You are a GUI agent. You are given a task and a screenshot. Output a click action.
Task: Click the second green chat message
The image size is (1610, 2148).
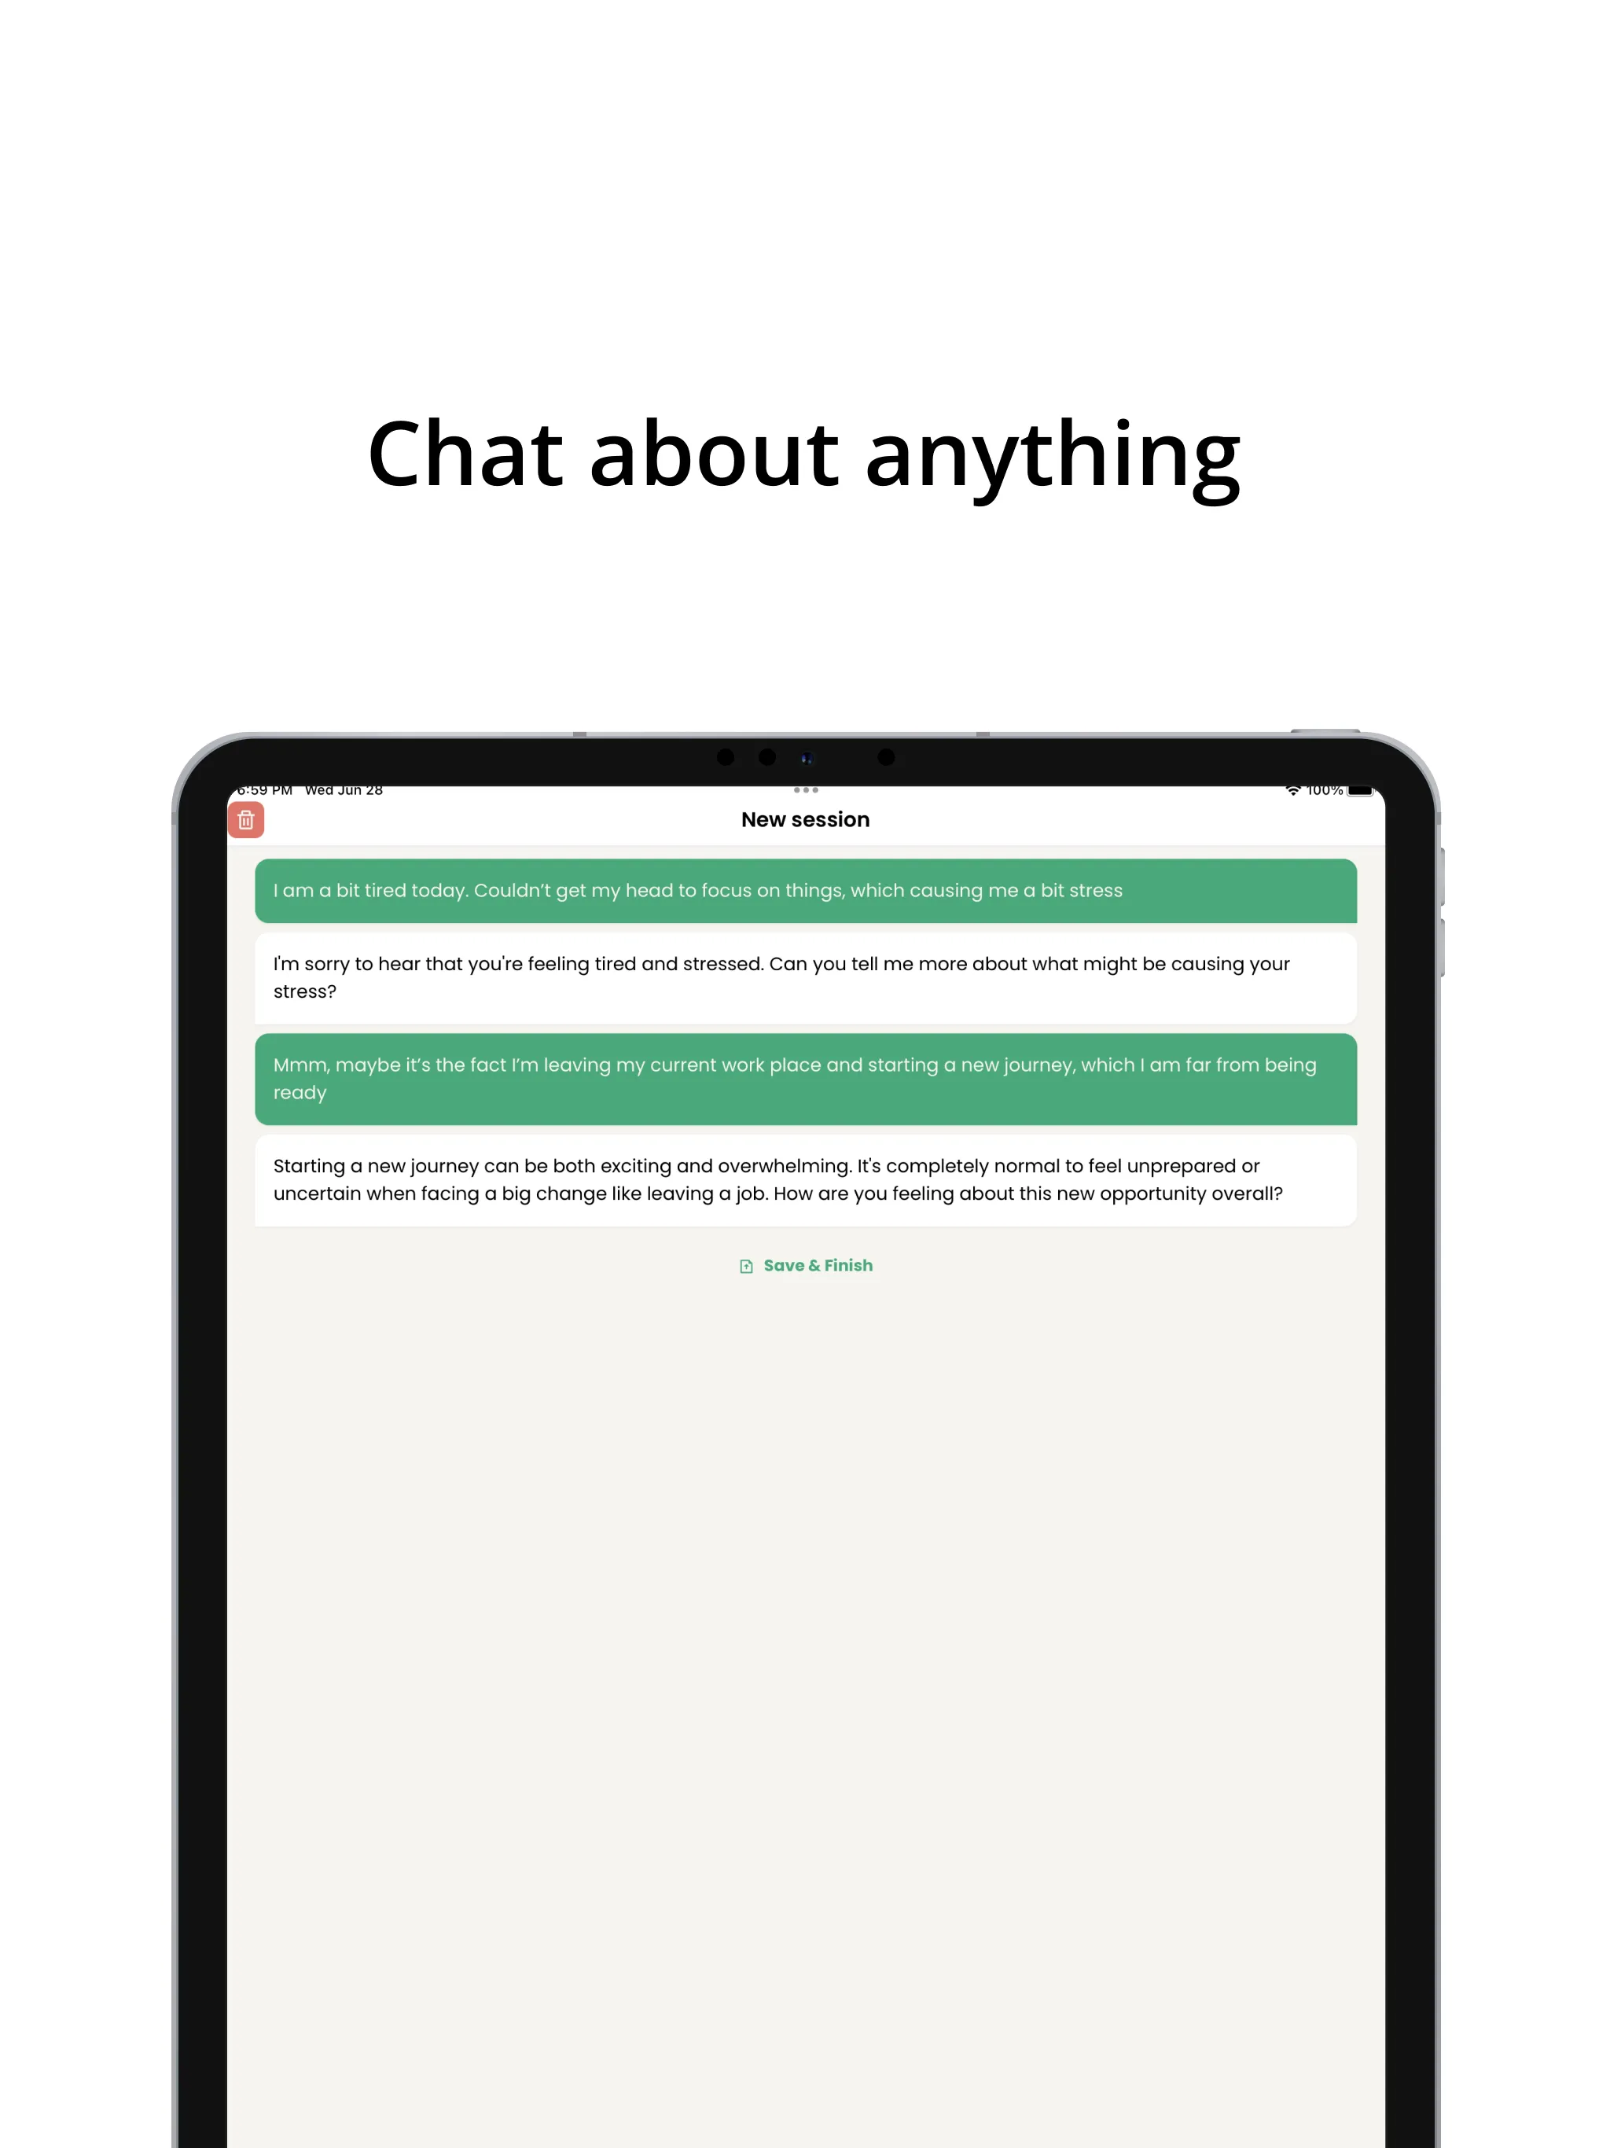tap(805, 1077)
